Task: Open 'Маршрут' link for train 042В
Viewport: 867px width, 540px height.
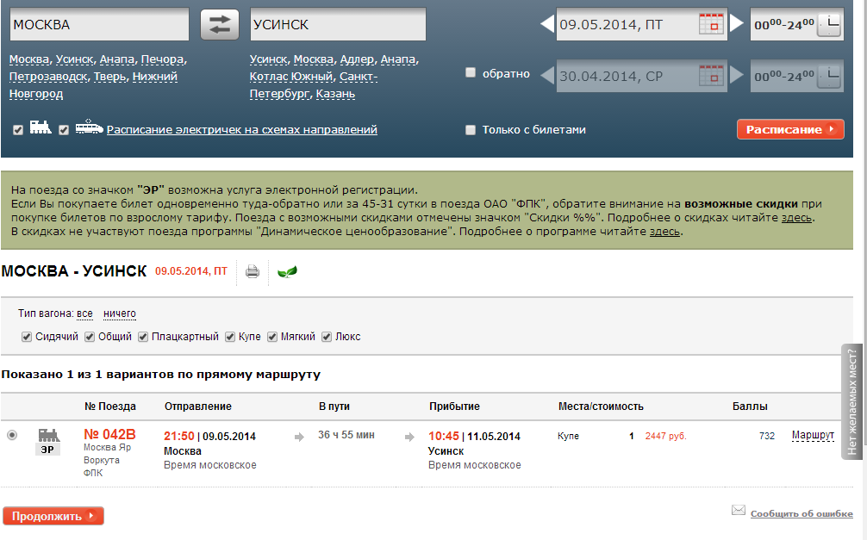Action: 813,436
